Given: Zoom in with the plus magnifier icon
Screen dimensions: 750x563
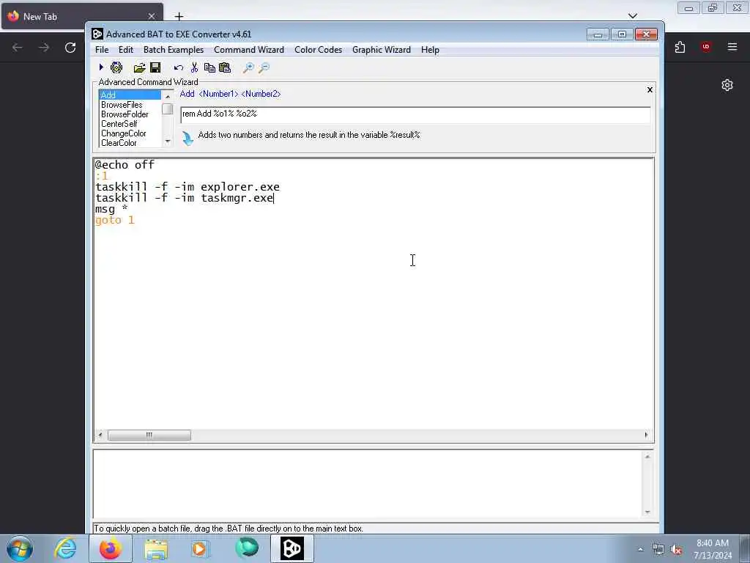Looking at the screenshot, I should (x=248, y=68).
